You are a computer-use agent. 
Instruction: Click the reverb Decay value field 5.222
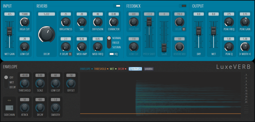click(x=47, y=14)
